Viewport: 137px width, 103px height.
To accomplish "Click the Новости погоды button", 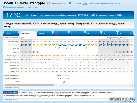I will point(10,92).
